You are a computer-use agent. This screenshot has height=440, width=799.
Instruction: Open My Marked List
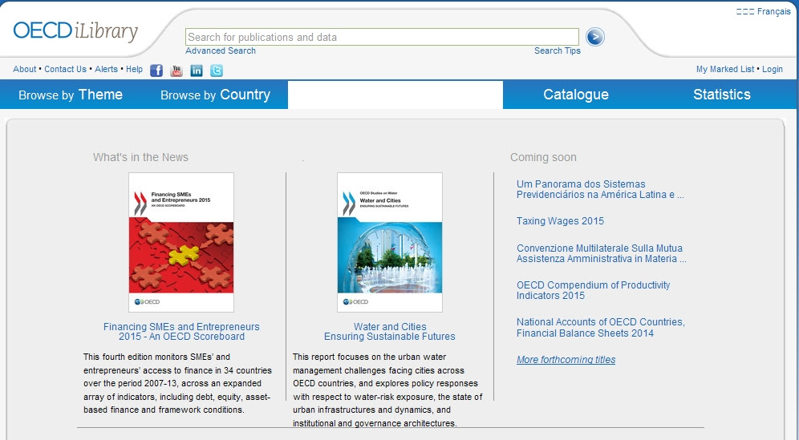(x=725, y=69)
